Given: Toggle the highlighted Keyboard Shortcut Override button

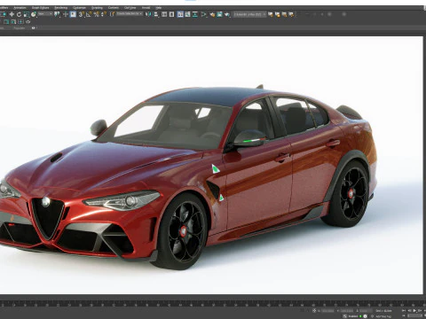Looking at the screenshot, I should pos(73,14).
